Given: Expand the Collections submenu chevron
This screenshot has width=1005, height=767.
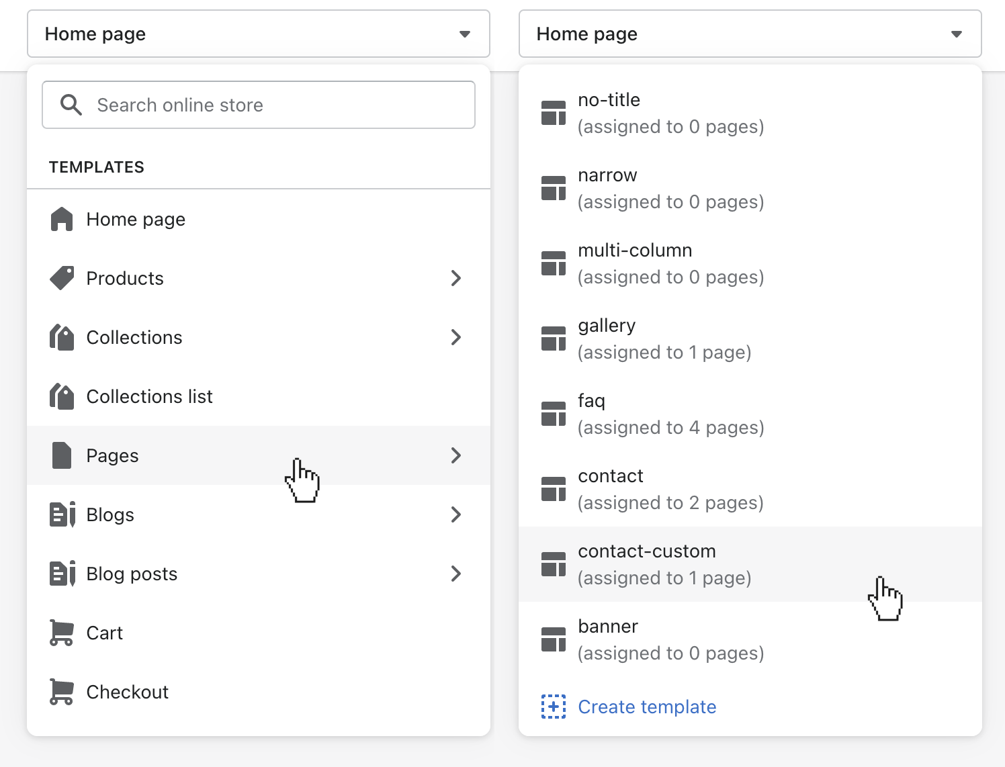Looking at the screenshot, I should tap(456, 337).
